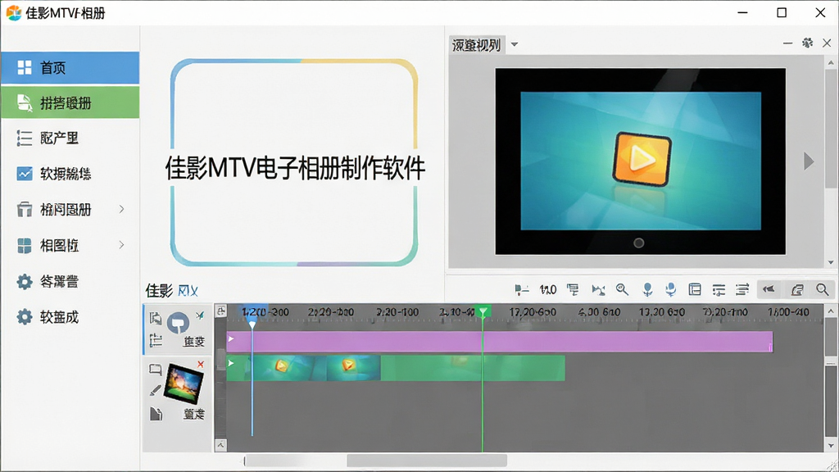Viewport: 839px width, 472px height.
Task: Minimize the preview panel with the dash icon
Action: coord(787,43)
